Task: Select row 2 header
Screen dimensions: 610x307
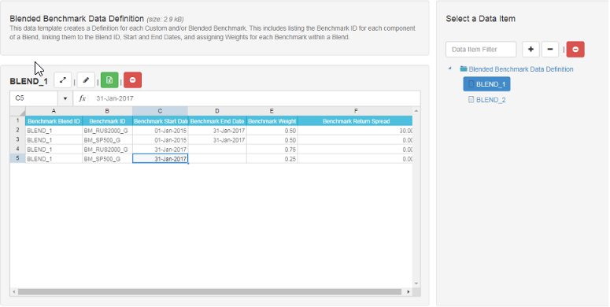Action: pos(17,130)
